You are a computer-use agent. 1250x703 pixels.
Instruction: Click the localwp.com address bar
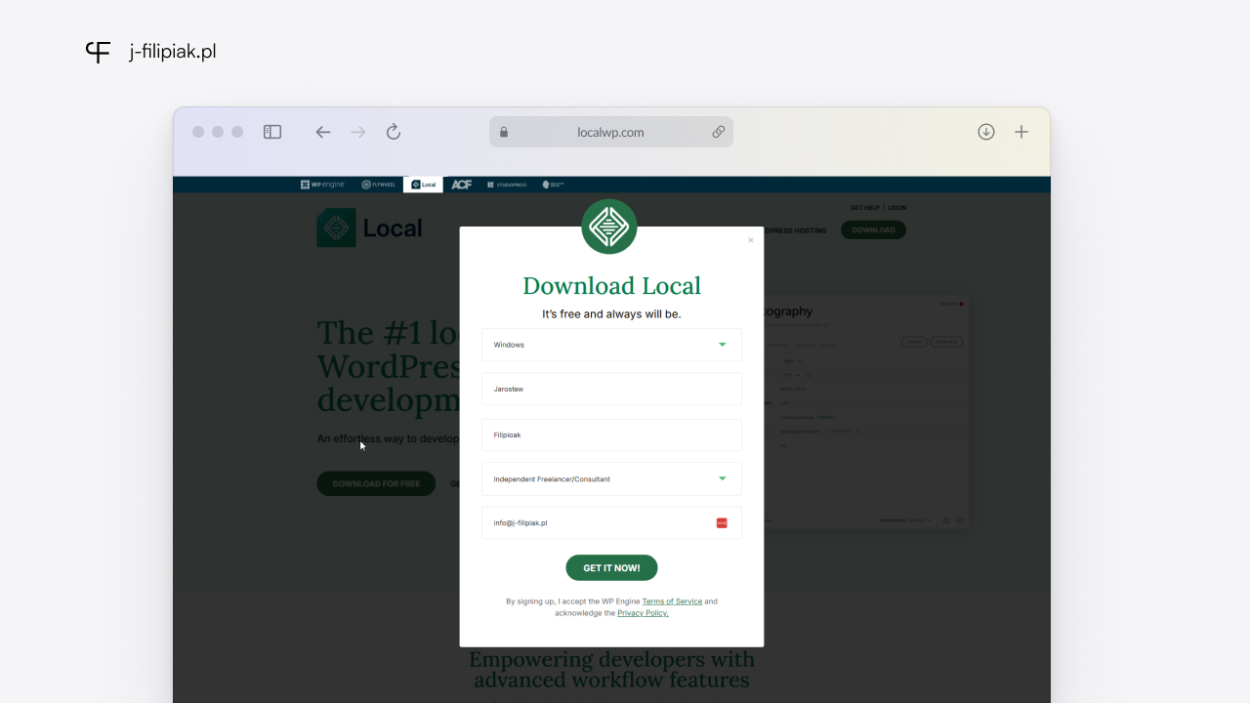(x=611, y=132)
